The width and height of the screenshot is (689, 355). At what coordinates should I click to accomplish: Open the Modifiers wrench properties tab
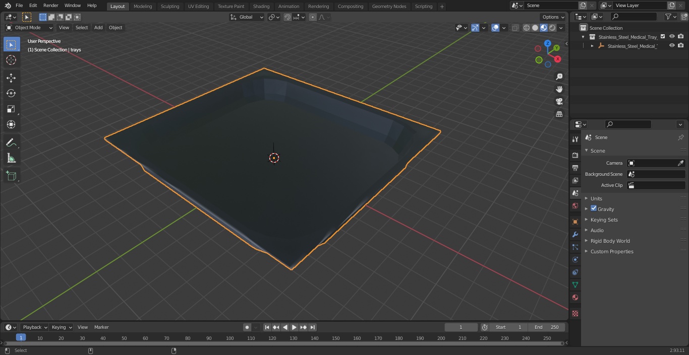pyautogui.click(x=575, y=235)
